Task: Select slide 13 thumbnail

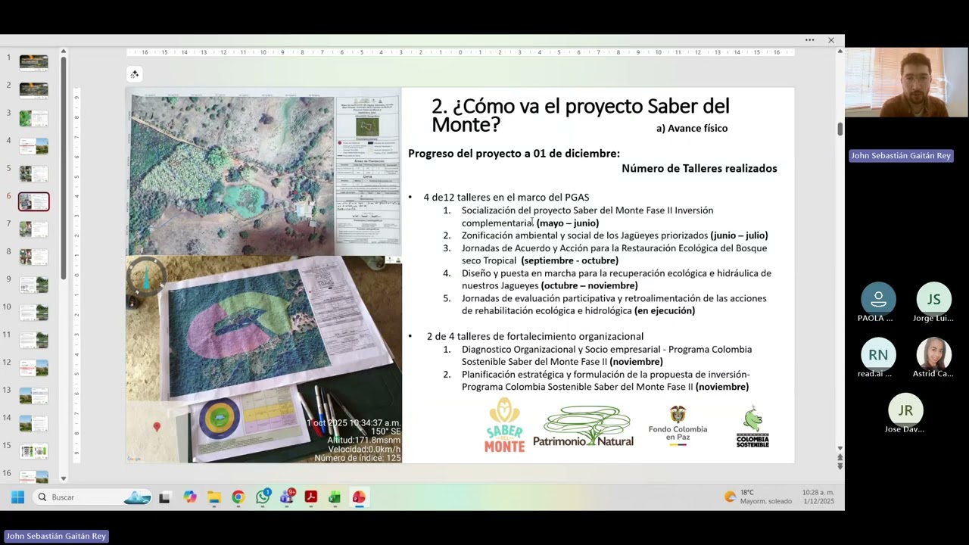Action: [x=34, y=395]
